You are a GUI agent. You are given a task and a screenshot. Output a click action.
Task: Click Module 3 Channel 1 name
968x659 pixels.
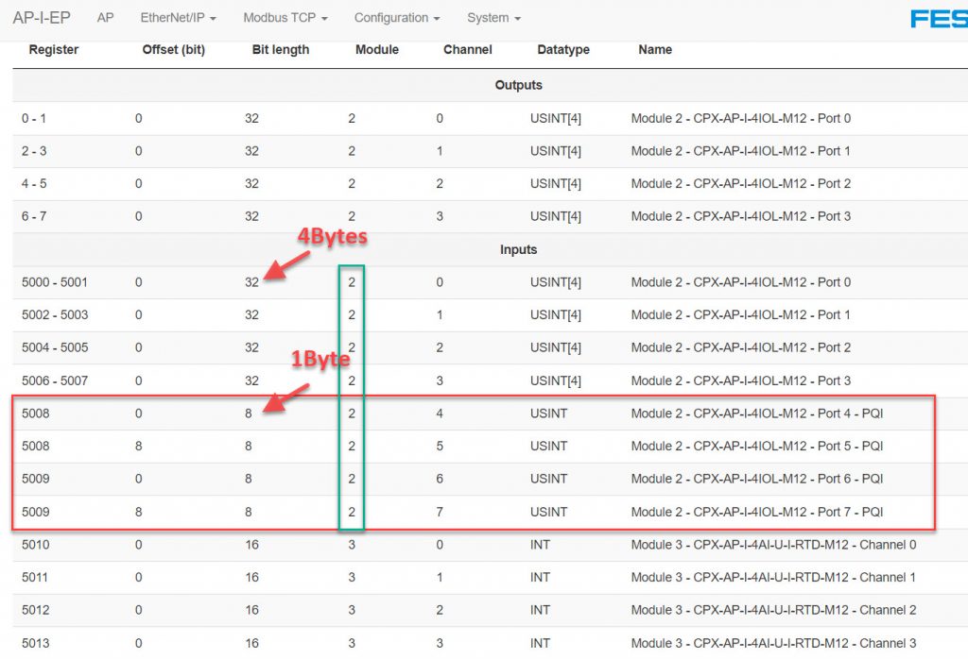pyautogui.click(x=773, y=578)
